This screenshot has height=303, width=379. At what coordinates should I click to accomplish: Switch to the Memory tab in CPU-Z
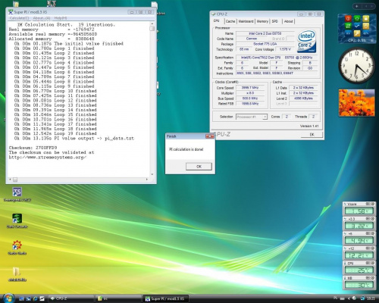click(x=262, y=21)
